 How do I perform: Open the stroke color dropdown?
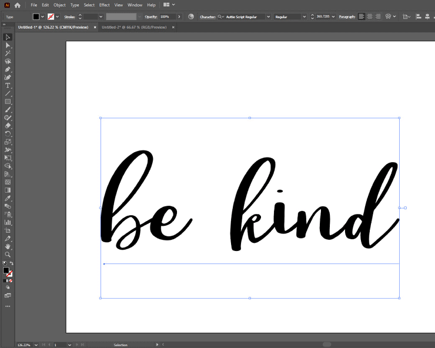click(58, 16)
